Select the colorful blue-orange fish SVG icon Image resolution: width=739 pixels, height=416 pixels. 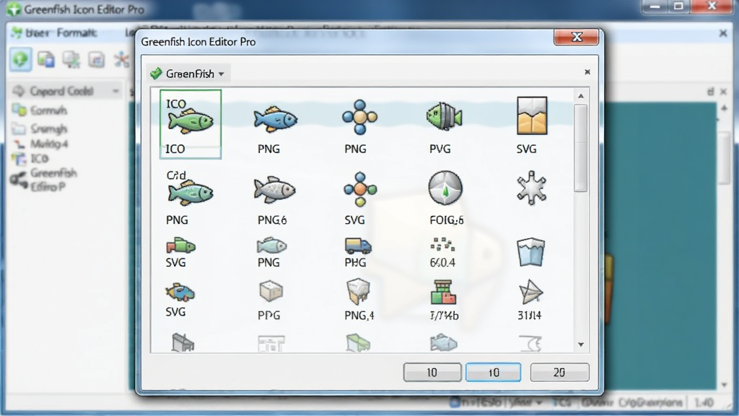click(180, 292)
